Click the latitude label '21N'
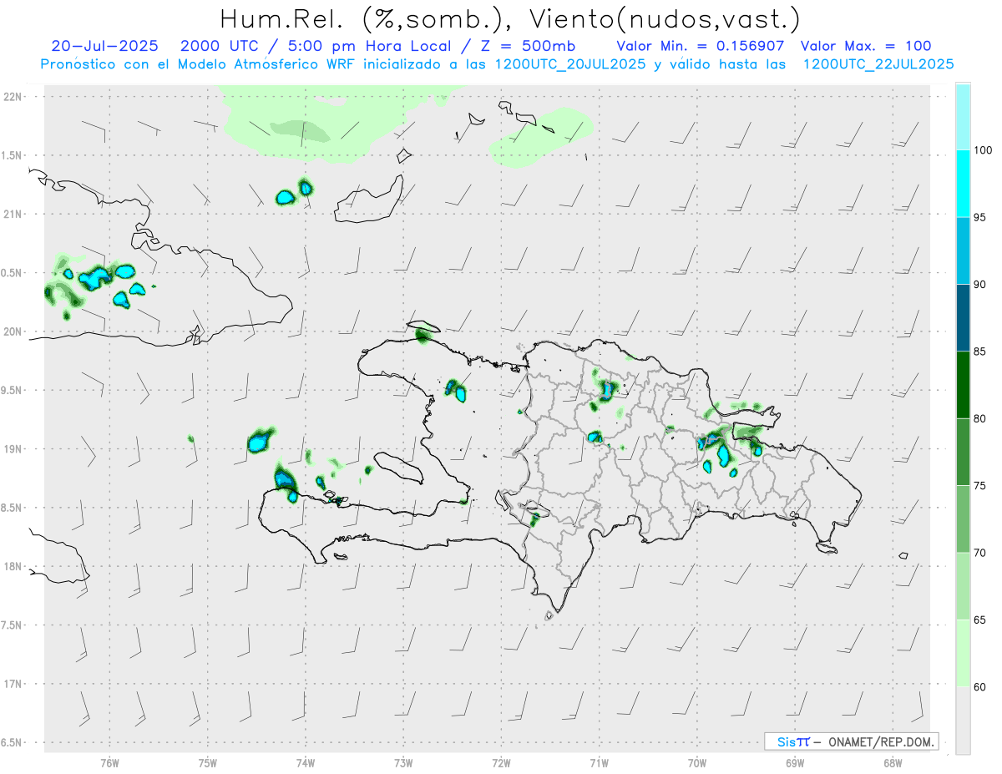The image size is (1002, 774). (14, 214)
